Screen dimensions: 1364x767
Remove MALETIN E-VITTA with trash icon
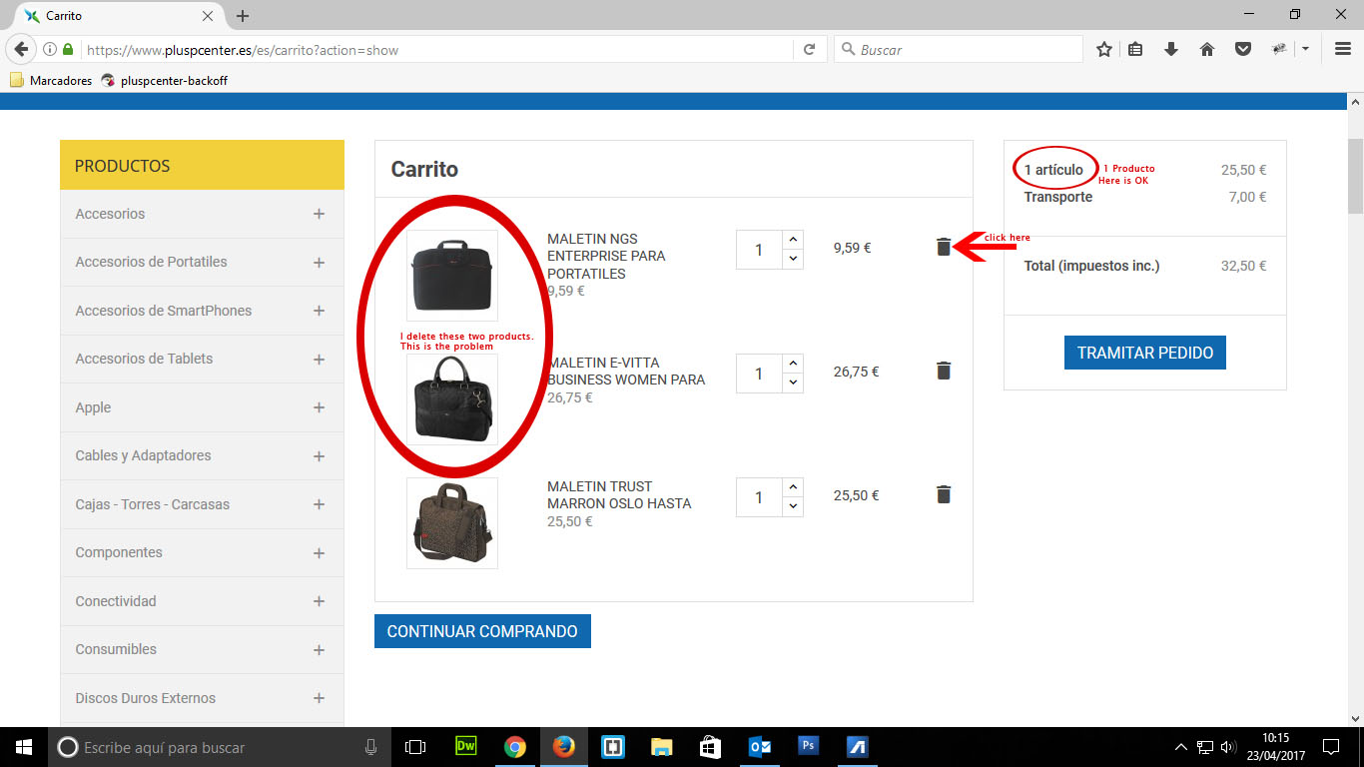click(944, 371)
